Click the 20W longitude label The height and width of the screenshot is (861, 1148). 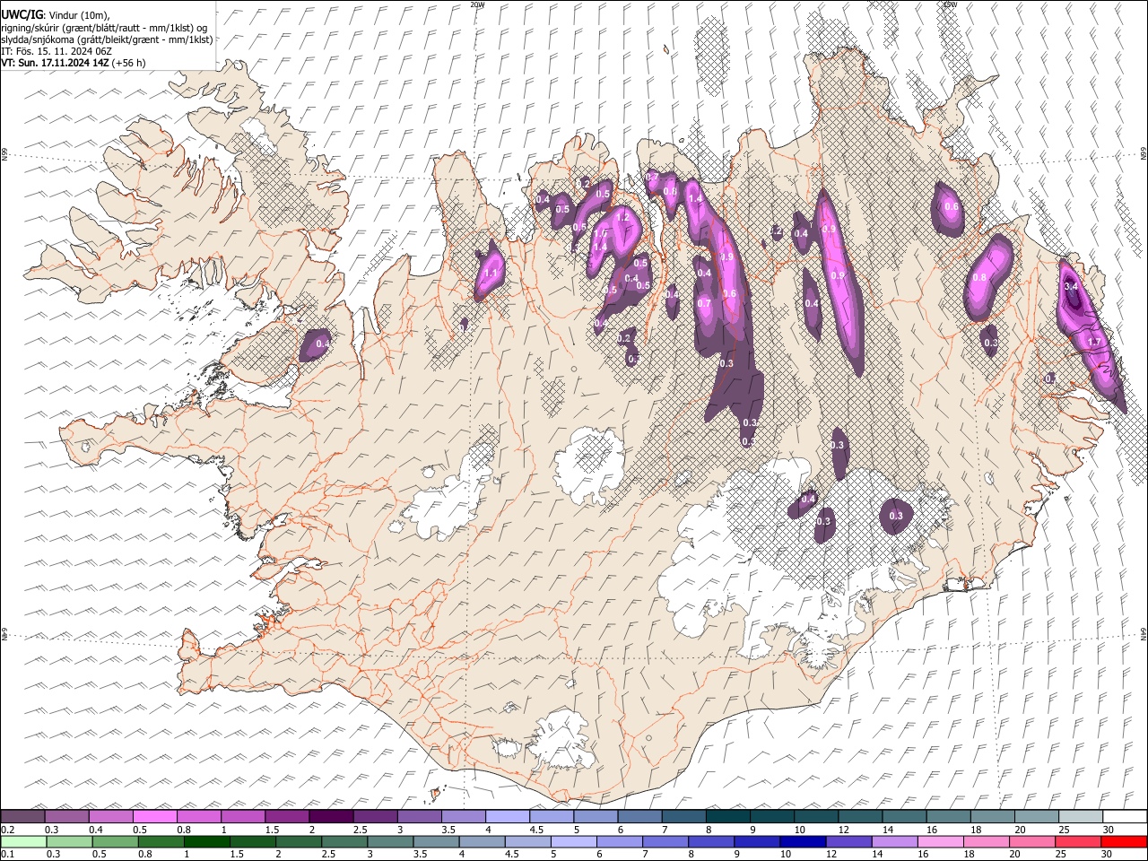coord(478,4)
